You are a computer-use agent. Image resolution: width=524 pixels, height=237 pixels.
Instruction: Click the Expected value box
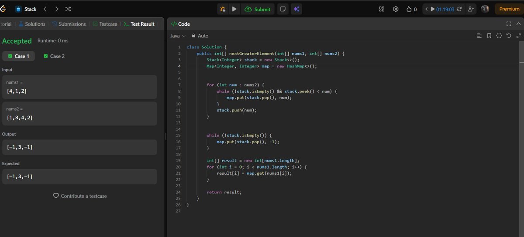79,176
